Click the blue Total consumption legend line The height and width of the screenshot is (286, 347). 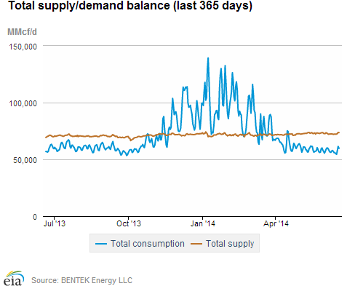(x=101, y=244)
